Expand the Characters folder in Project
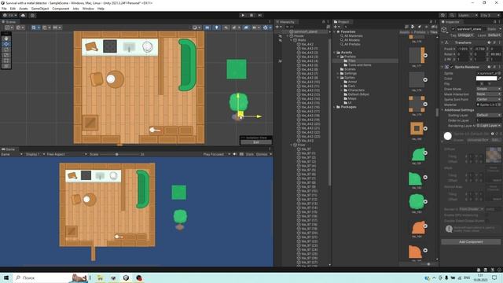The height and width of the screenshot is (283, 503). 342,90
